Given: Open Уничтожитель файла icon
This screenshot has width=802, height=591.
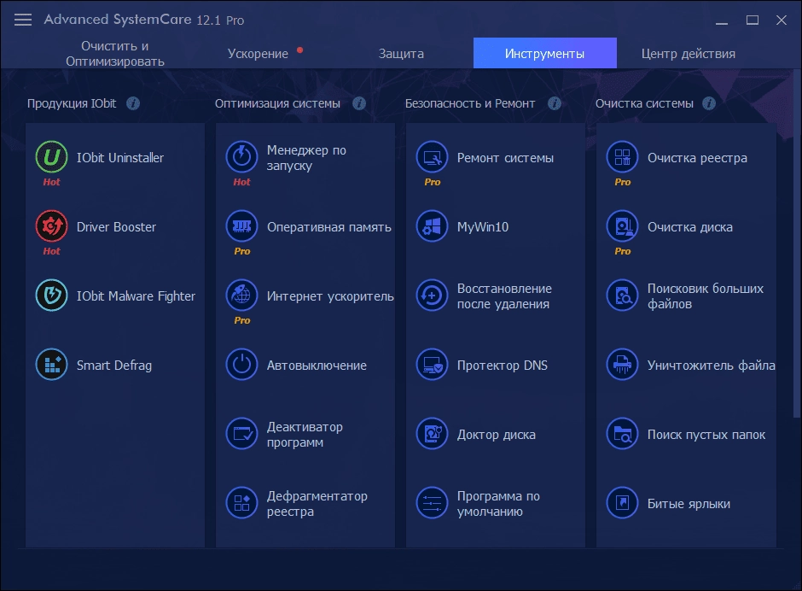Looking at the screenshot, I should (623, 364).
